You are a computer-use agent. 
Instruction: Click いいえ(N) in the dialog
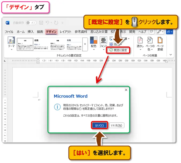coord(116,125)
